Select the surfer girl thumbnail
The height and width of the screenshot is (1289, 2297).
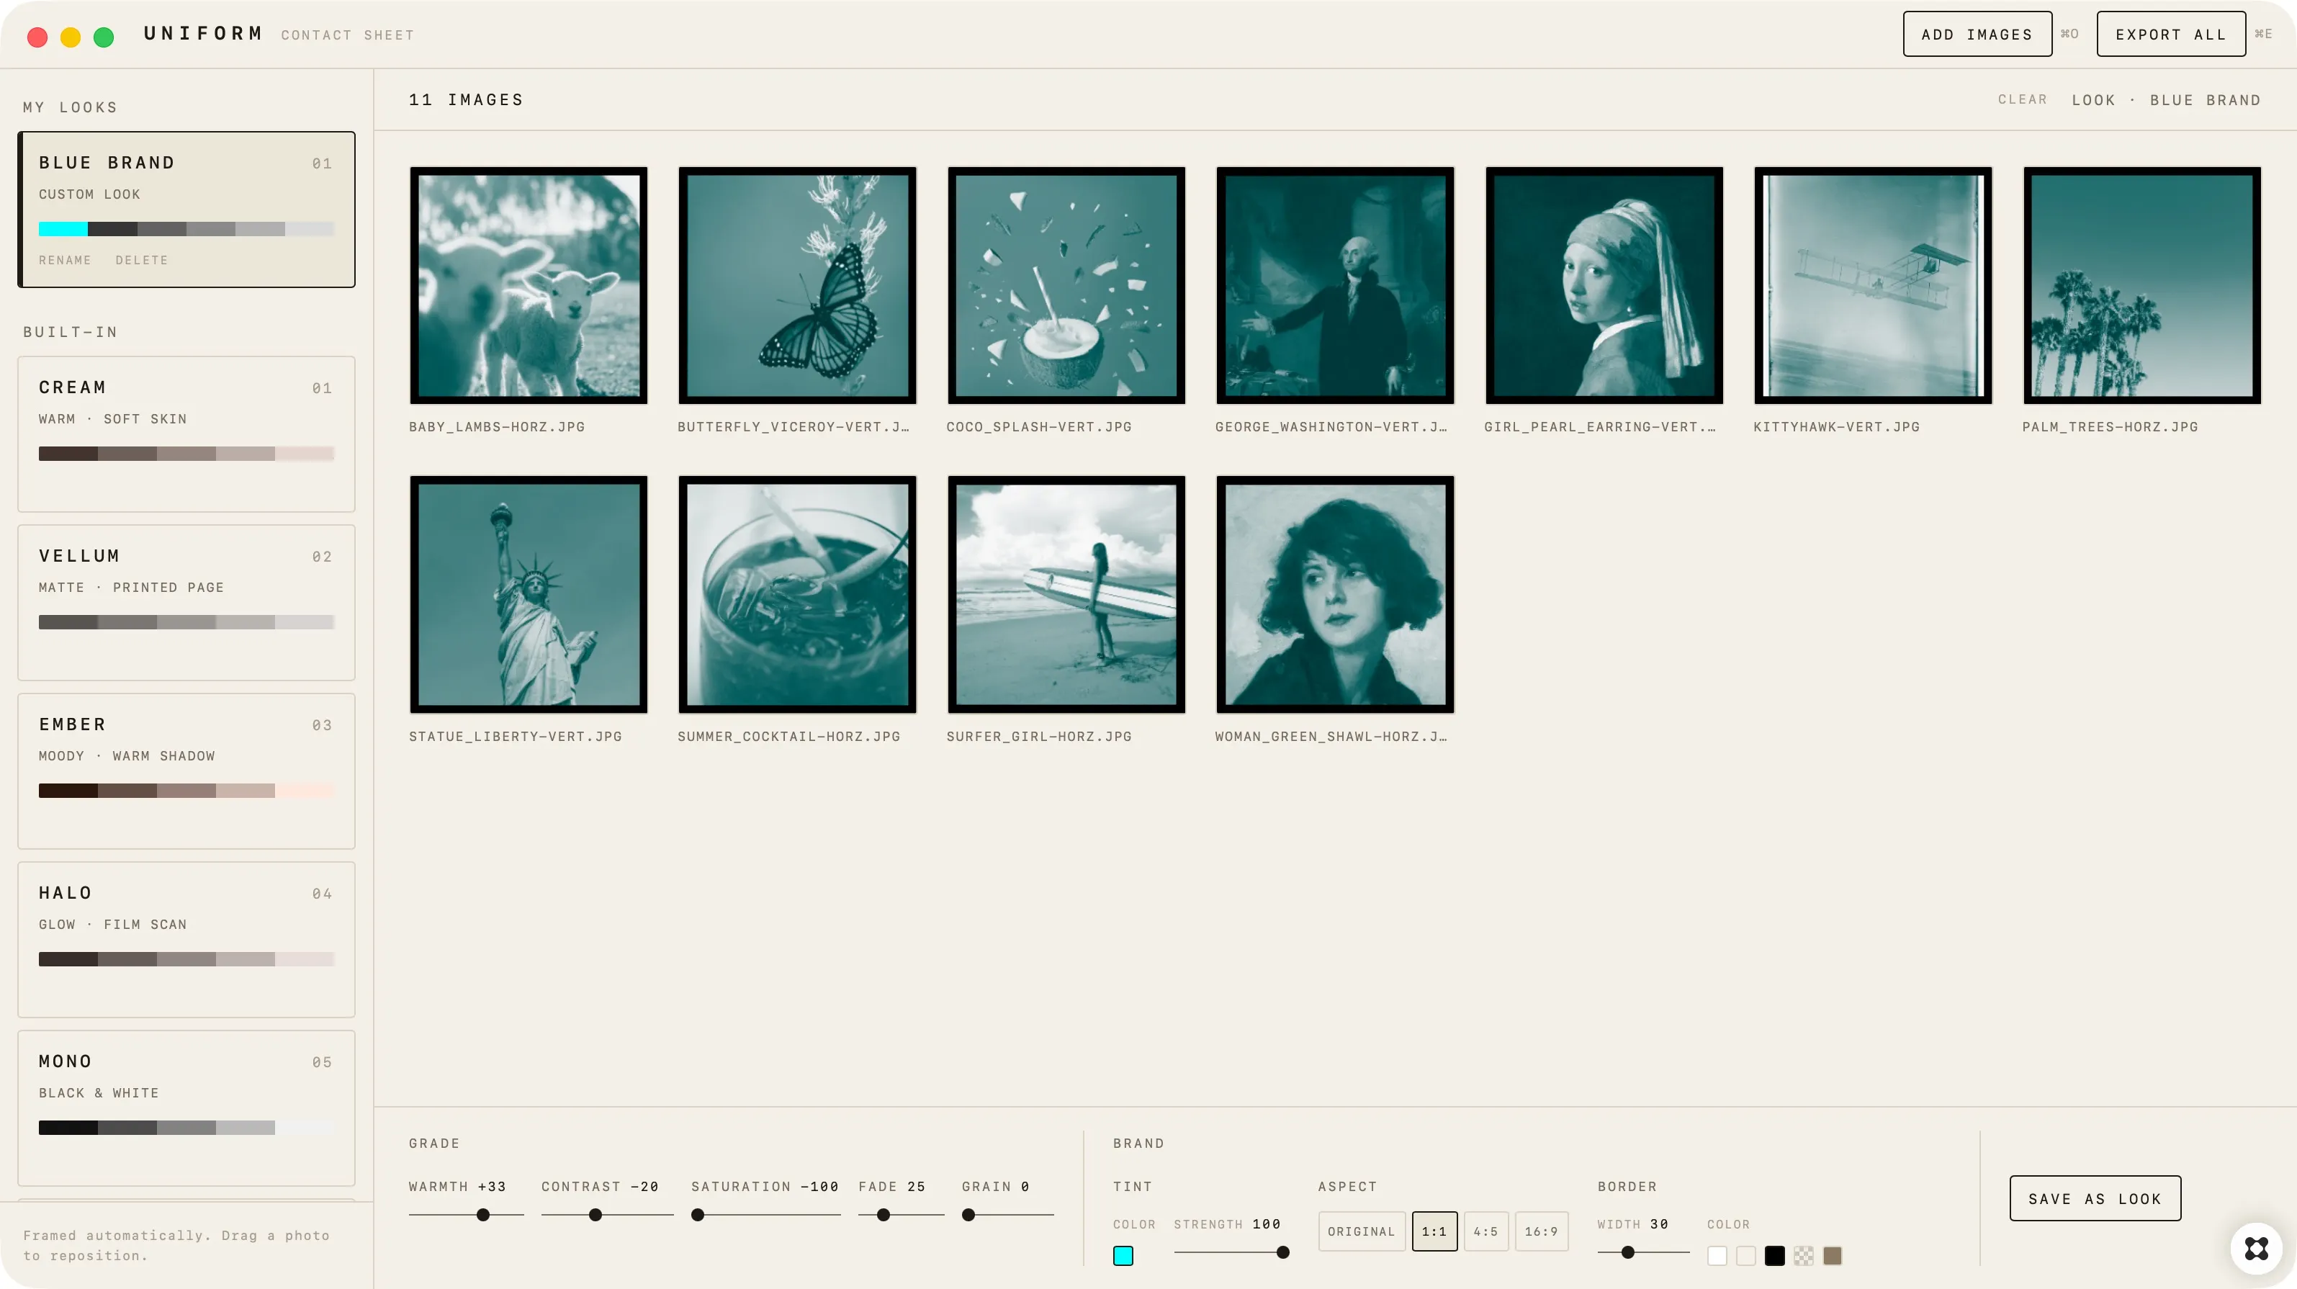(x=1066, y=594)
